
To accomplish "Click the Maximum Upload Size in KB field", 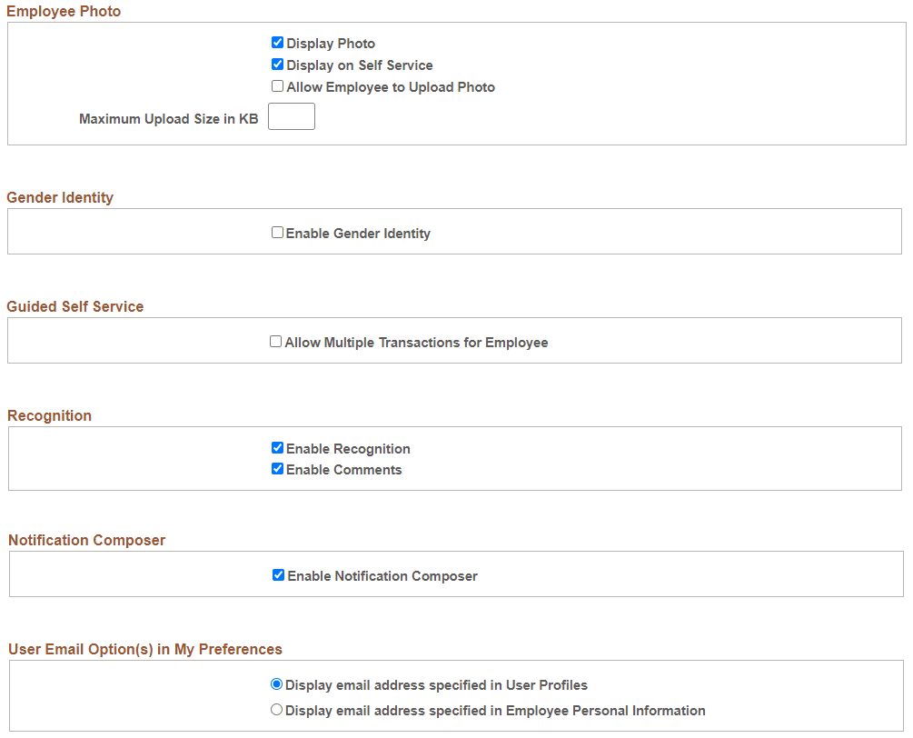I will click(291, 116).
